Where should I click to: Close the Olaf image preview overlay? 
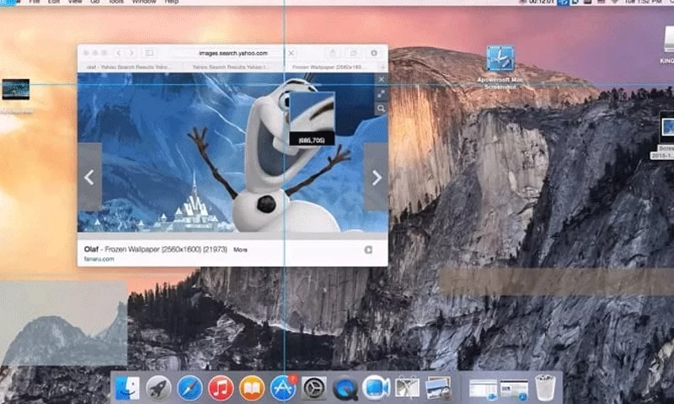pyautogui.click(x=381, y=79)
